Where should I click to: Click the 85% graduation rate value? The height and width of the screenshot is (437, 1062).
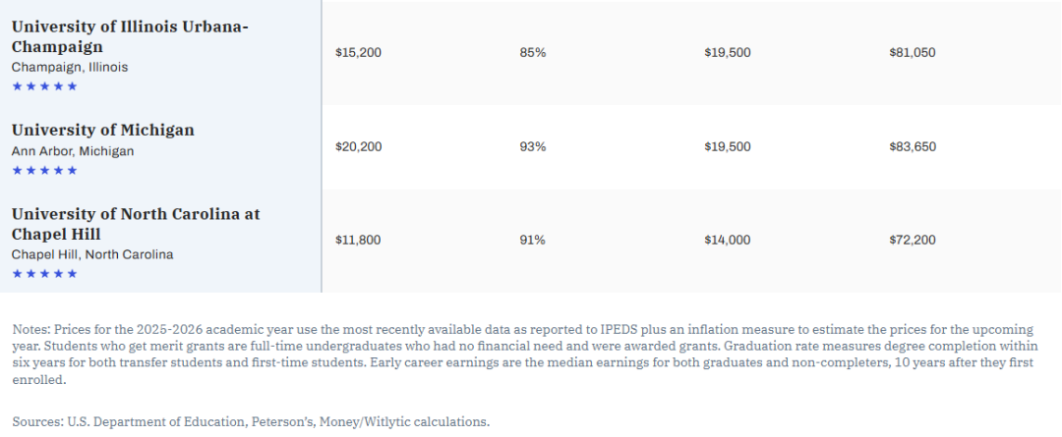[x=532, y=52]
